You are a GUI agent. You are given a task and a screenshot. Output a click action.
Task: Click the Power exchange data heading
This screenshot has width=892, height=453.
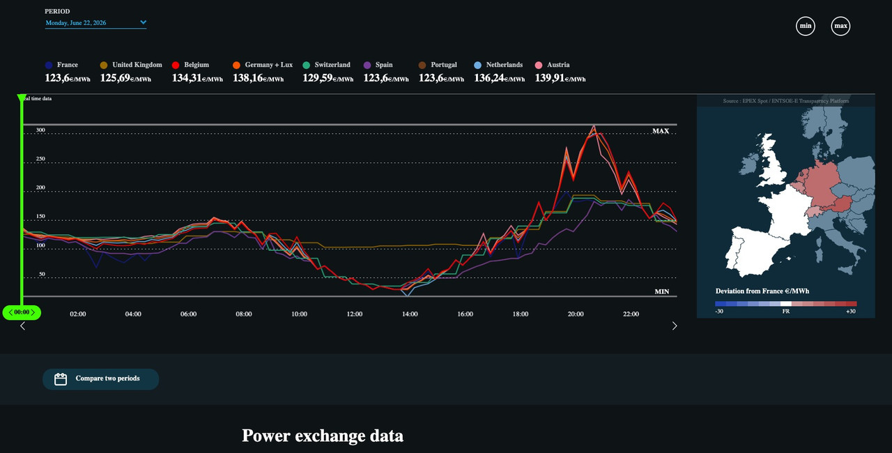323,436
